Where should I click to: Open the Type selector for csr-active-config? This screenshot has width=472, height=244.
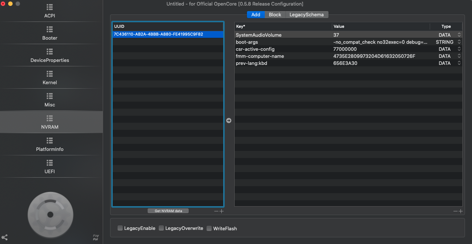click(x=459, y=49)
